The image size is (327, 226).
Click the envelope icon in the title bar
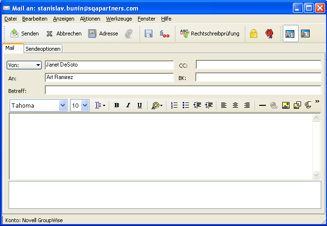[6, 8]
